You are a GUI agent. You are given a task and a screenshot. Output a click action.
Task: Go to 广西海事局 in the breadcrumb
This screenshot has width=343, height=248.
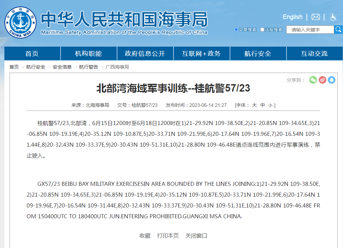pyautogui.click(x=117, y=67)
